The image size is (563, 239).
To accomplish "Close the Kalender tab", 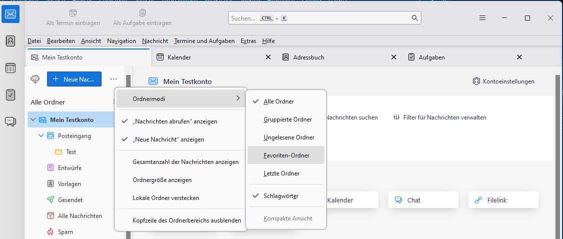I will pos(268,57).
